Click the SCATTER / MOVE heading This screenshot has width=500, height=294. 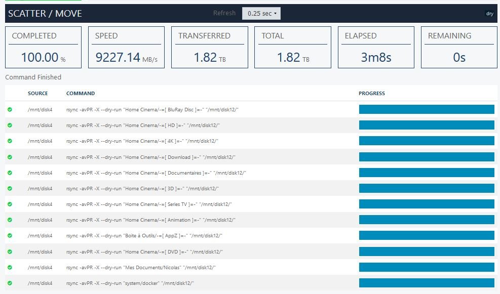[x=45, y=13]
